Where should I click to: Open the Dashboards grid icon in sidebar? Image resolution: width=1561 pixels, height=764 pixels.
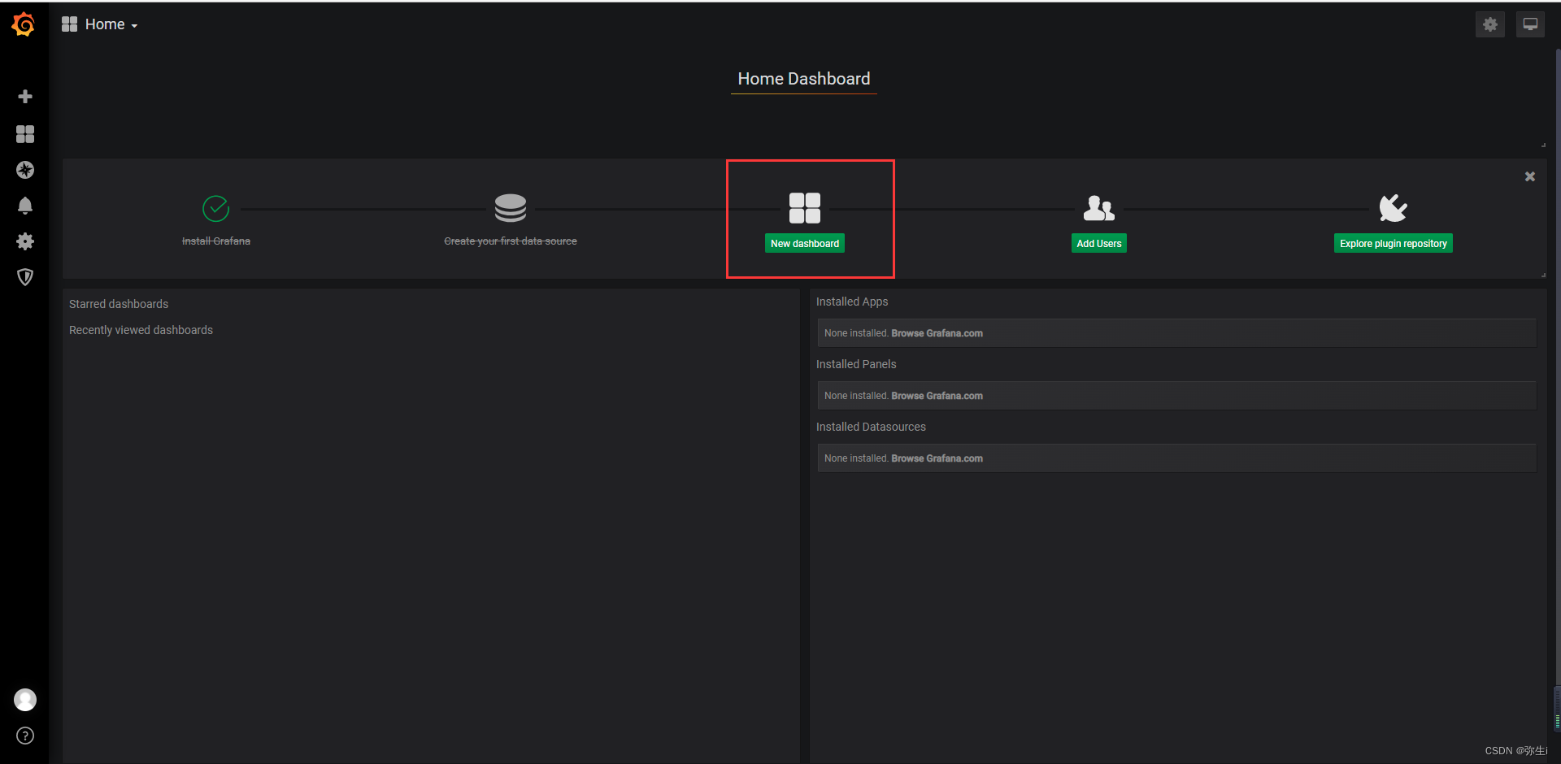click(25, 134)
